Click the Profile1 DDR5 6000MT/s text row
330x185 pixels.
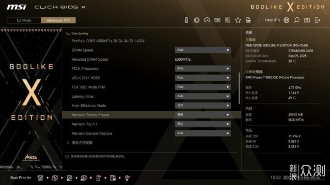[x=108, y=41]
